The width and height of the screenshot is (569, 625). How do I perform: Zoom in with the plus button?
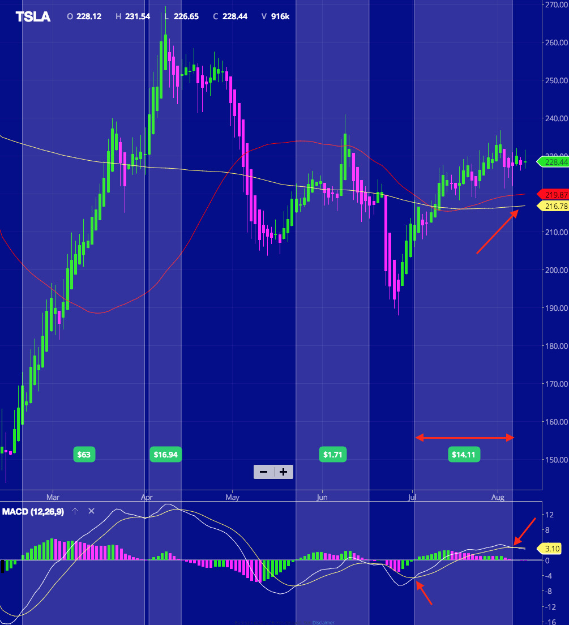284,472
